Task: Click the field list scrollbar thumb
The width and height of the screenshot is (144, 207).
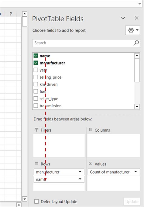Action: click(137, 70)
